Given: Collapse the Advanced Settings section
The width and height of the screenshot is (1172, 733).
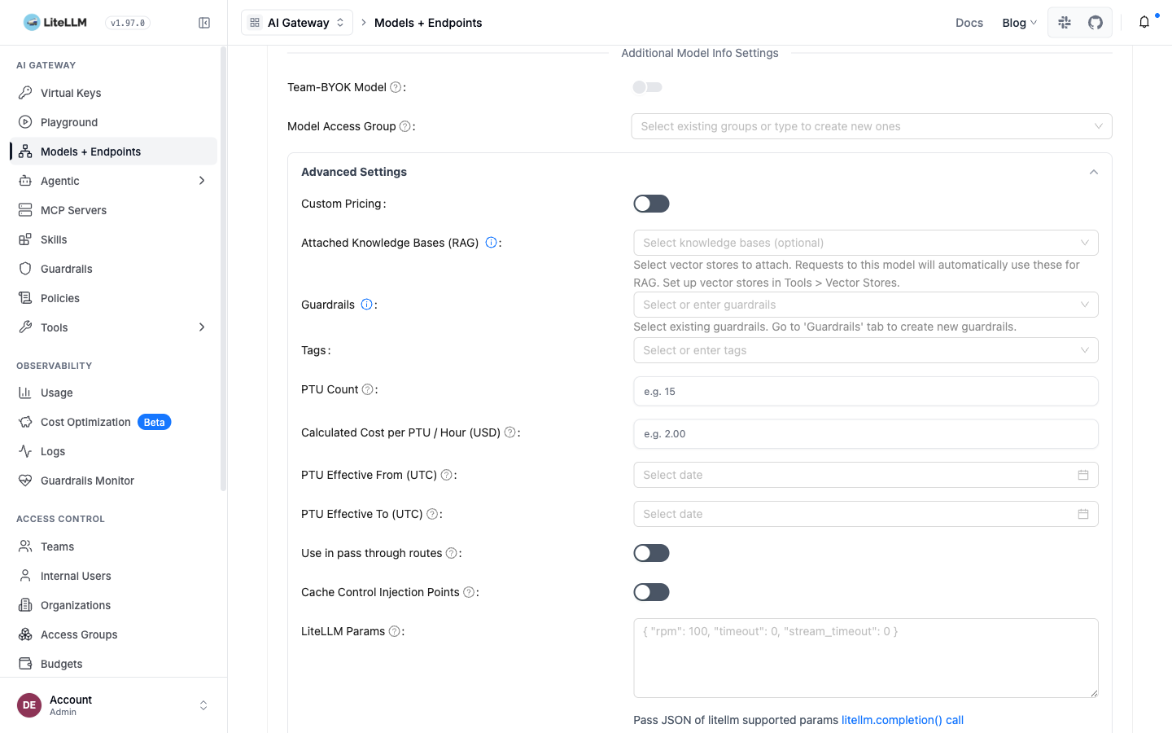Looking at the screenshot, I should (x=1094, y=172).
